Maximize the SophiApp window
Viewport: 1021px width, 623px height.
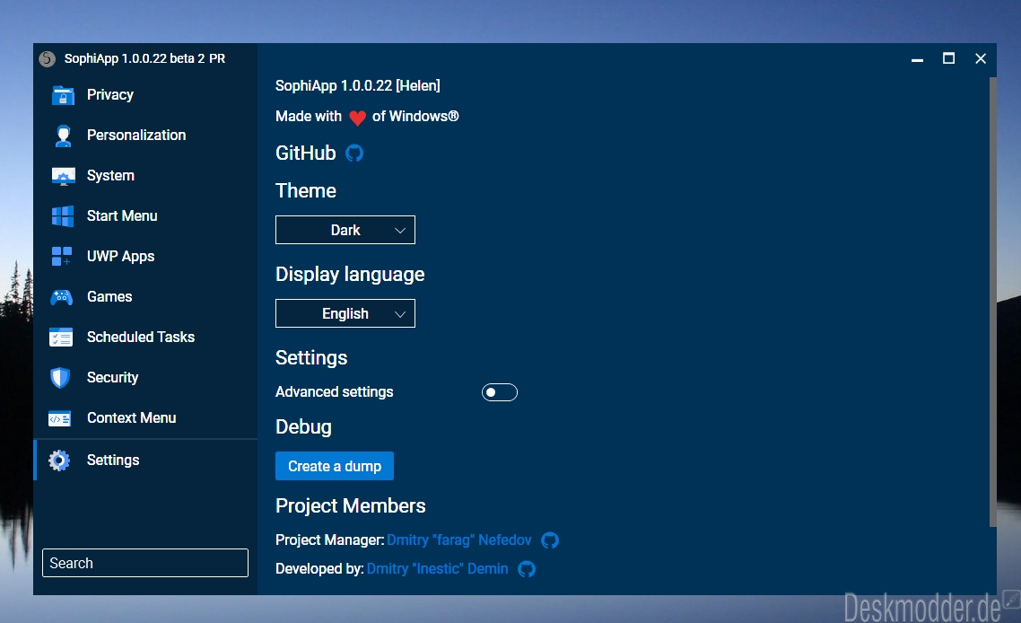click(x=948, y=58)
